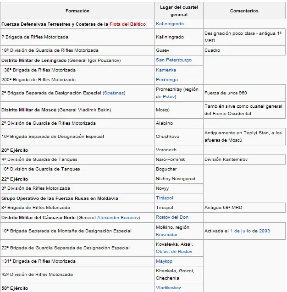Follow the Kamenka link

click(166, 70)
